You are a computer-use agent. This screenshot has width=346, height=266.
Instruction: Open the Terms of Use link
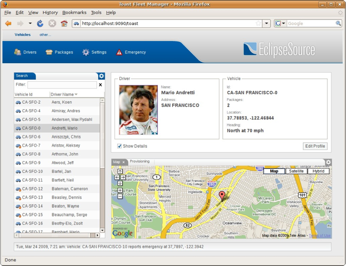(320, 236)
